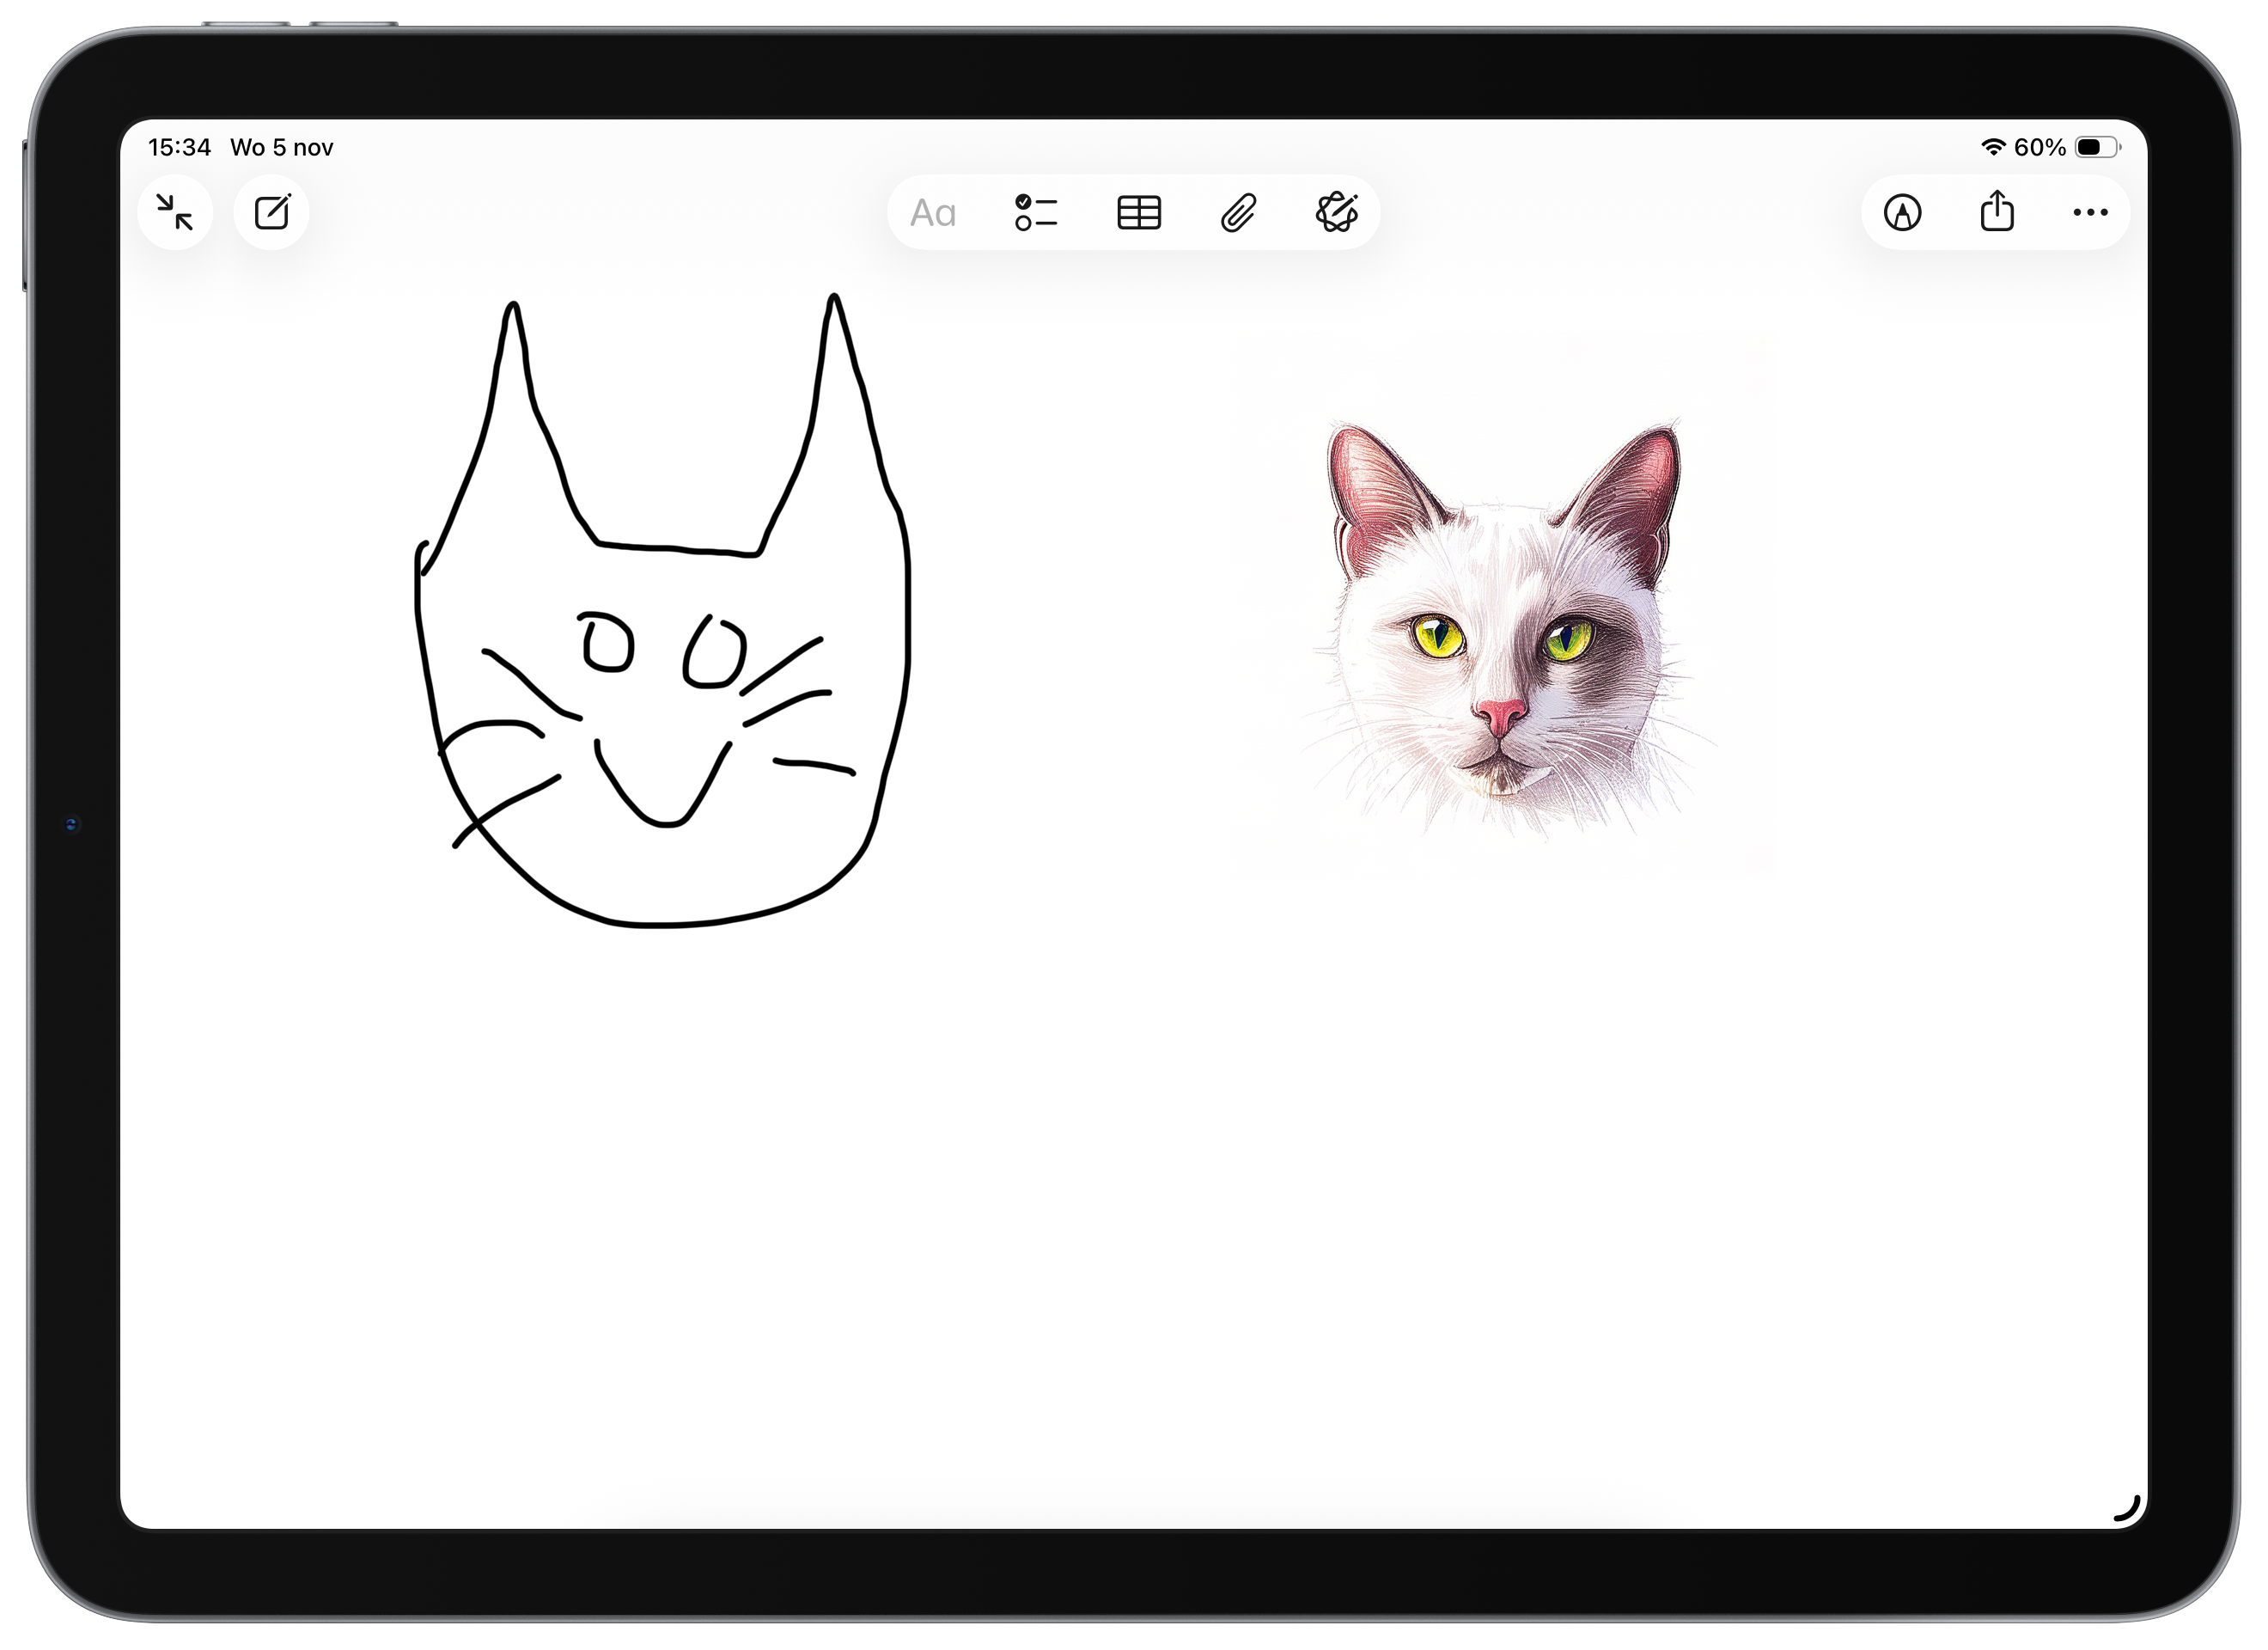Tap the Wi-Fi status icon
2268x1650 pixels.
click(x=1992, y=147)
